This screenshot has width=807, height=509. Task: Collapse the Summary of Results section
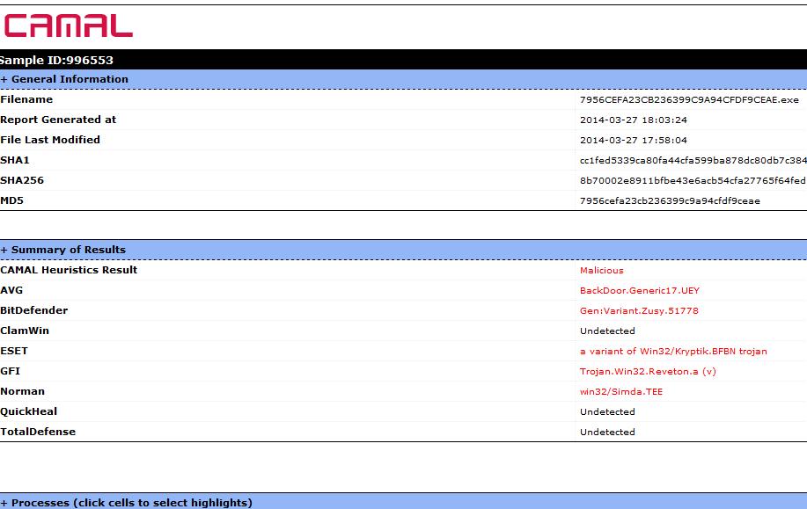pyautogui.click(x=63, y=250)
